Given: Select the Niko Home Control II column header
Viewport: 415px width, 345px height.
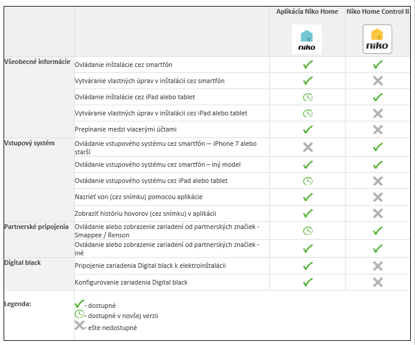Looking at the screenshot, I should tap(377, 11).
